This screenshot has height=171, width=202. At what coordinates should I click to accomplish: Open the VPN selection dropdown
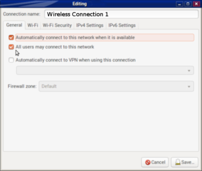tap(105, 71)
